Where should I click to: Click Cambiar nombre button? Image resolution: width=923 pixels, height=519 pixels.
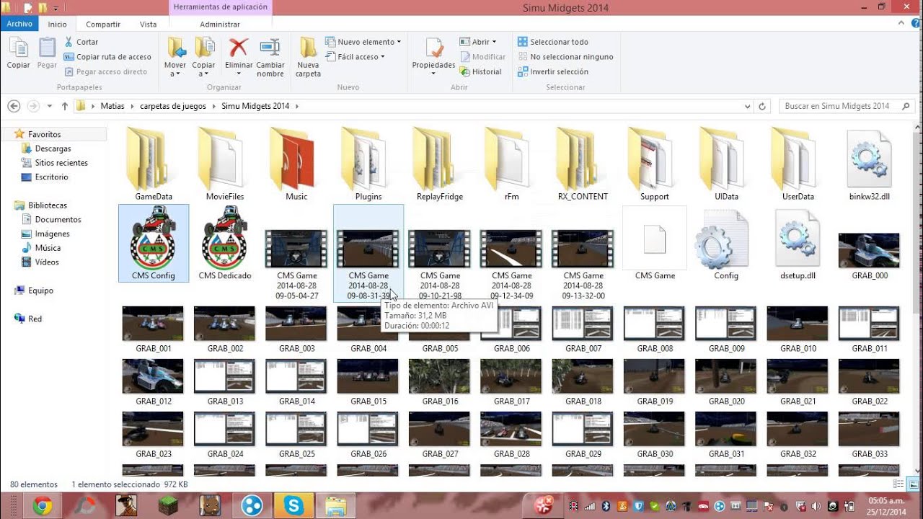pos(270,58)
